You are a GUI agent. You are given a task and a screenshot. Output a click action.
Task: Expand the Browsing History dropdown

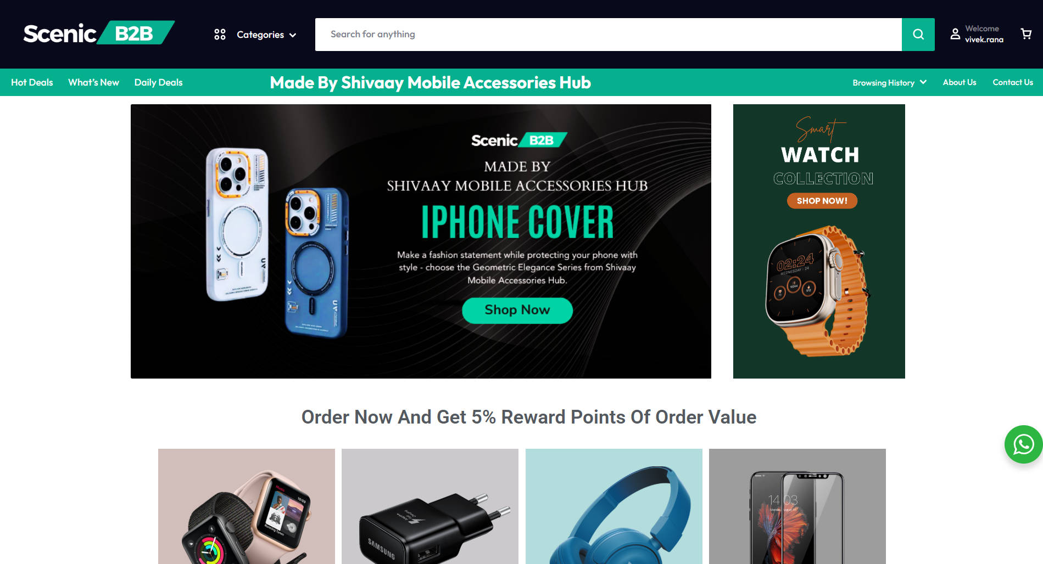889,82
